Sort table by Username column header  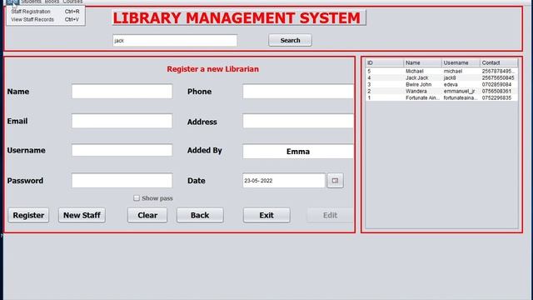coord(461,63)
